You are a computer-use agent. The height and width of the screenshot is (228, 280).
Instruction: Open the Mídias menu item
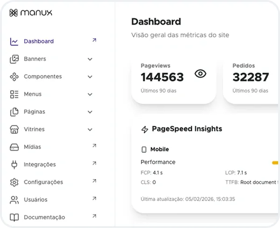click(32, 147)
